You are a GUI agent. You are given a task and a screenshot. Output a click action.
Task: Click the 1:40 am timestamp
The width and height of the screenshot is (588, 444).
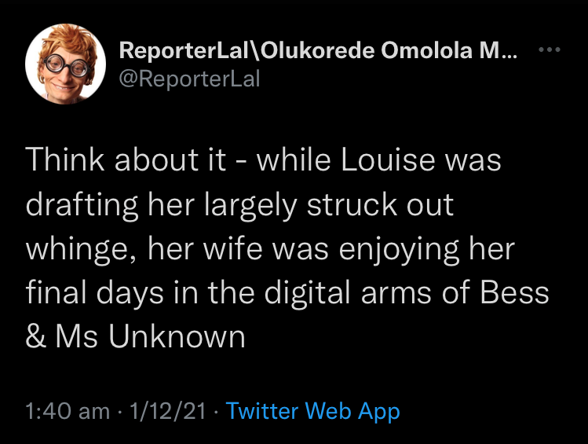[x=68, y=410]
